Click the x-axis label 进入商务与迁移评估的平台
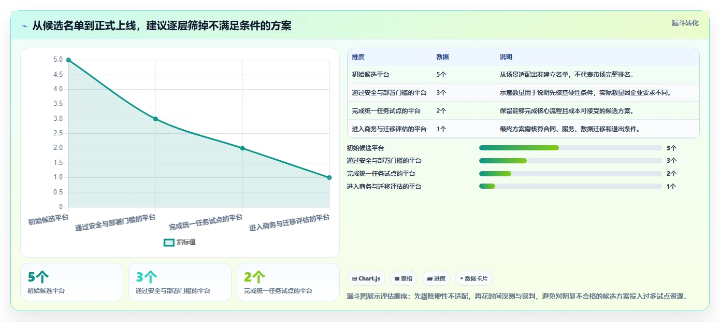Image resolution: width=720 pixels, height=322 pixels. pyautogui.click(x=289, y=222)
